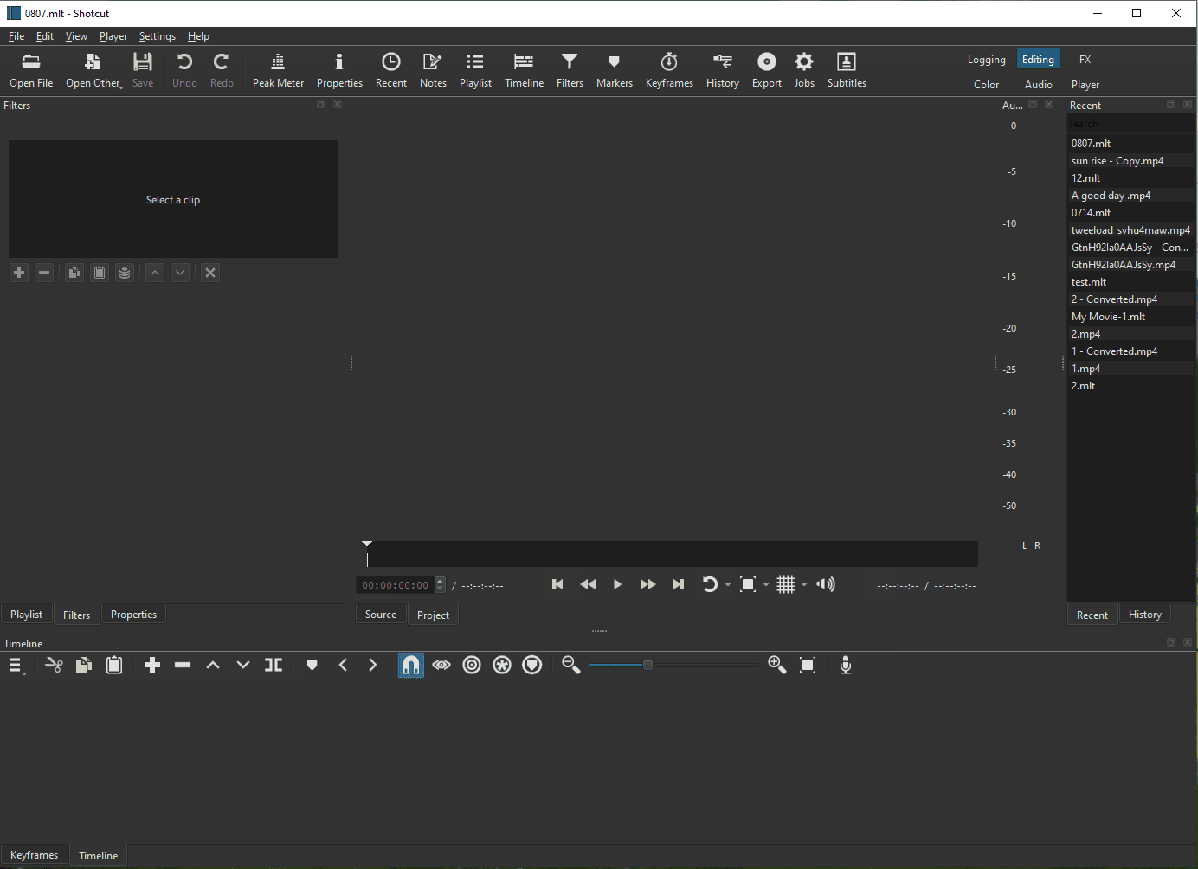Expand the grid display options dropdown
This screenshot has height=869, width=1198.
pos(804,584)
